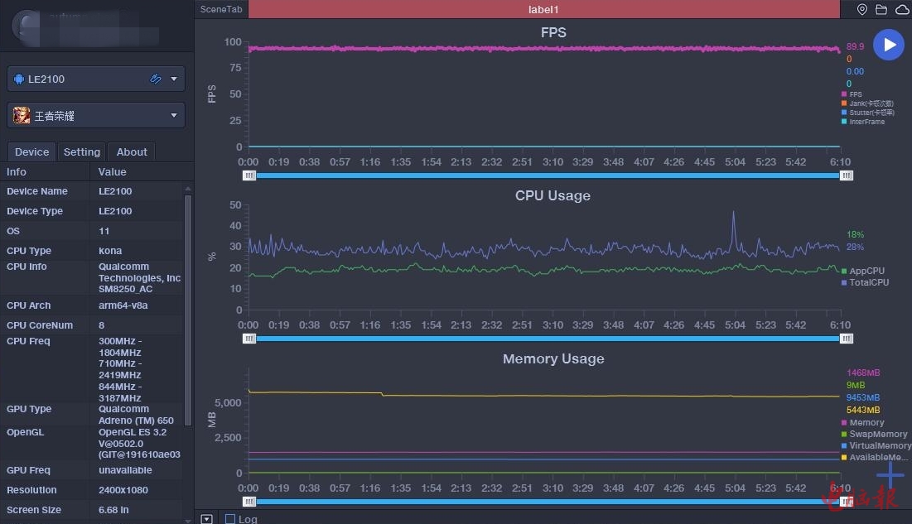
Task: Click the 王者荣耀 game app icon
Action: (22, 116)
